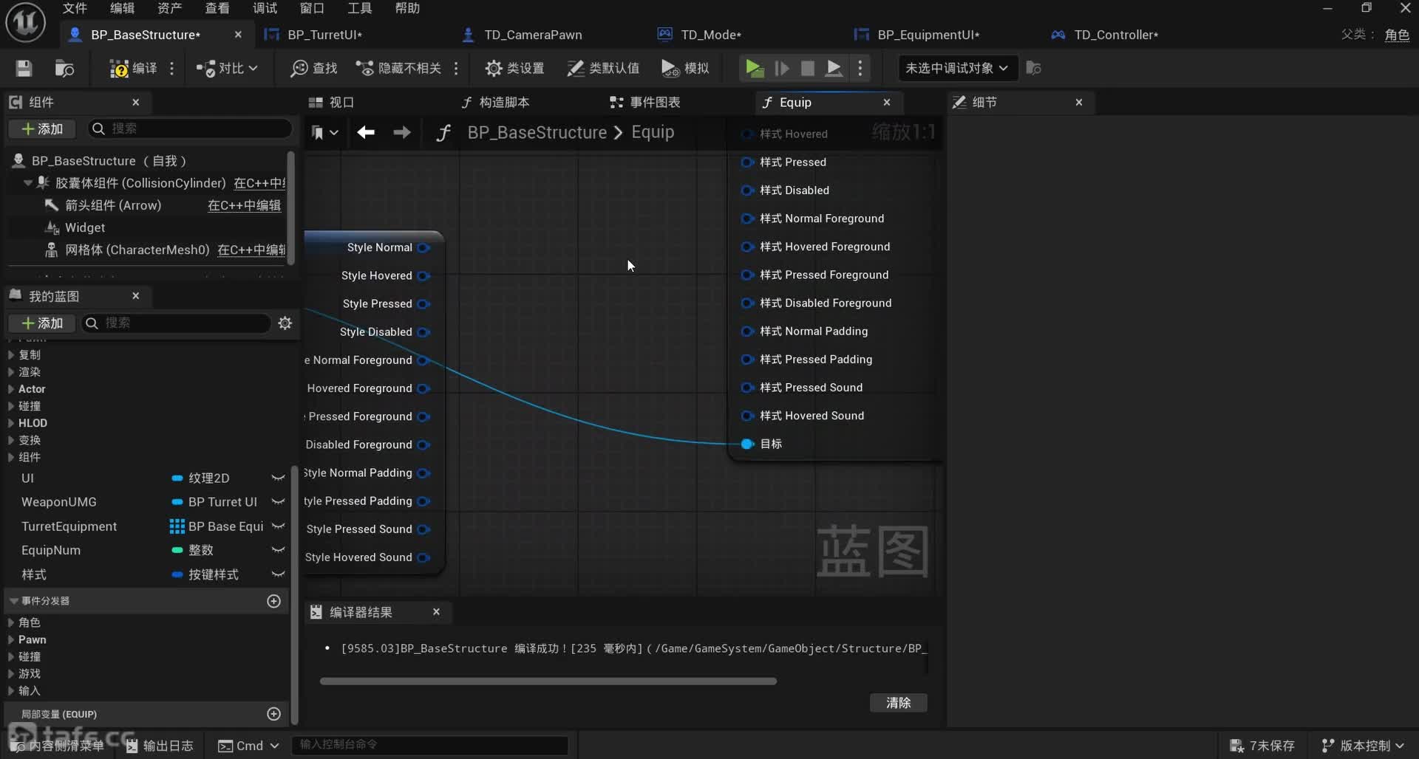Click the clear (清除) button in compiler results

click(898, 703)
